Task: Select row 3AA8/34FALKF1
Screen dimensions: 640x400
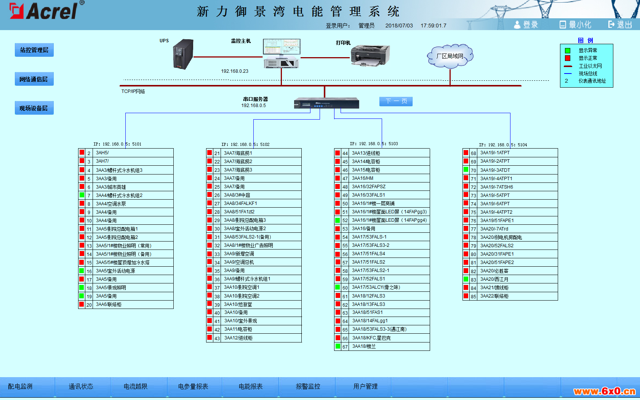Action: tap(254, 203)
